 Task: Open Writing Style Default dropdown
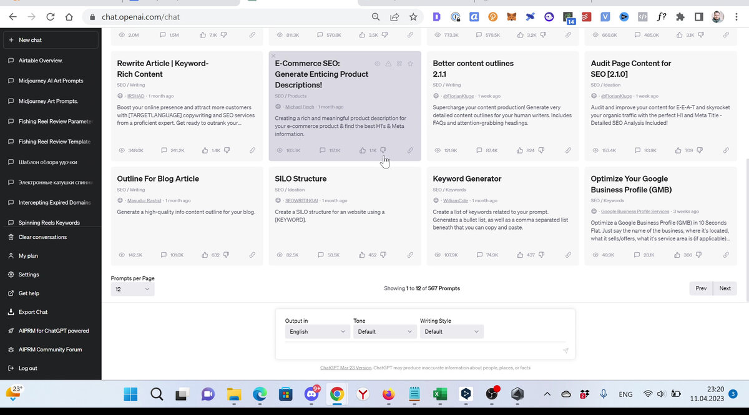452,331
